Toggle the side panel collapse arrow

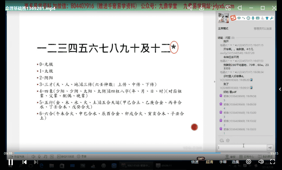[x=280, y=89]
